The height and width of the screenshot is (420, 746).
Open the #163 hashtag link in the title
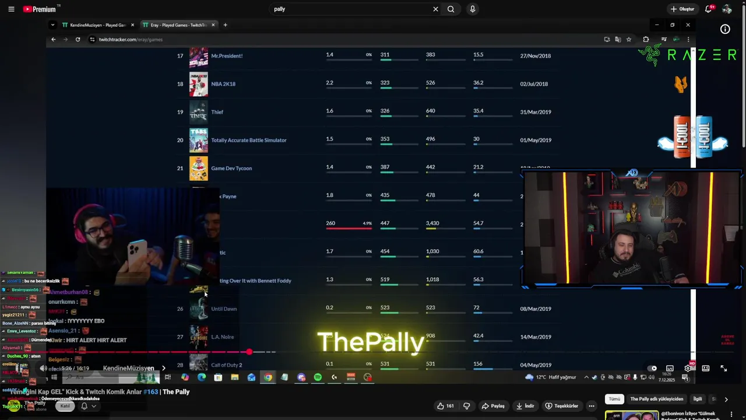coord(150,392)
